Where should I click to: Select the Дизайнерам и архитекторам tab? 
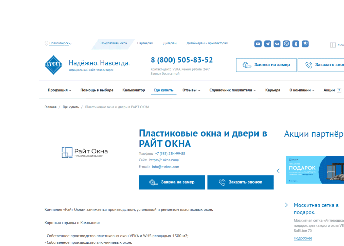pyautogui.click(x=207, y=43)
